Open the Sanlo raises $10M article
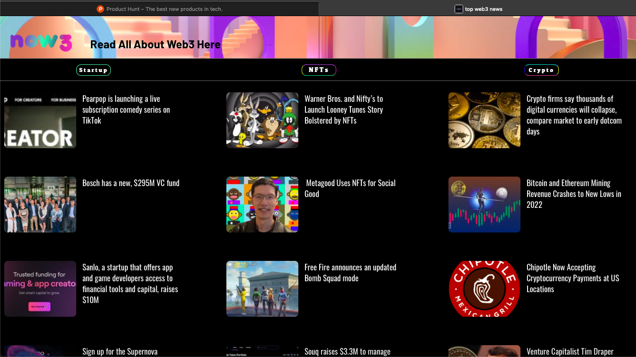Image resolution: width=636 pixels, height=357 pixels. 130,283
